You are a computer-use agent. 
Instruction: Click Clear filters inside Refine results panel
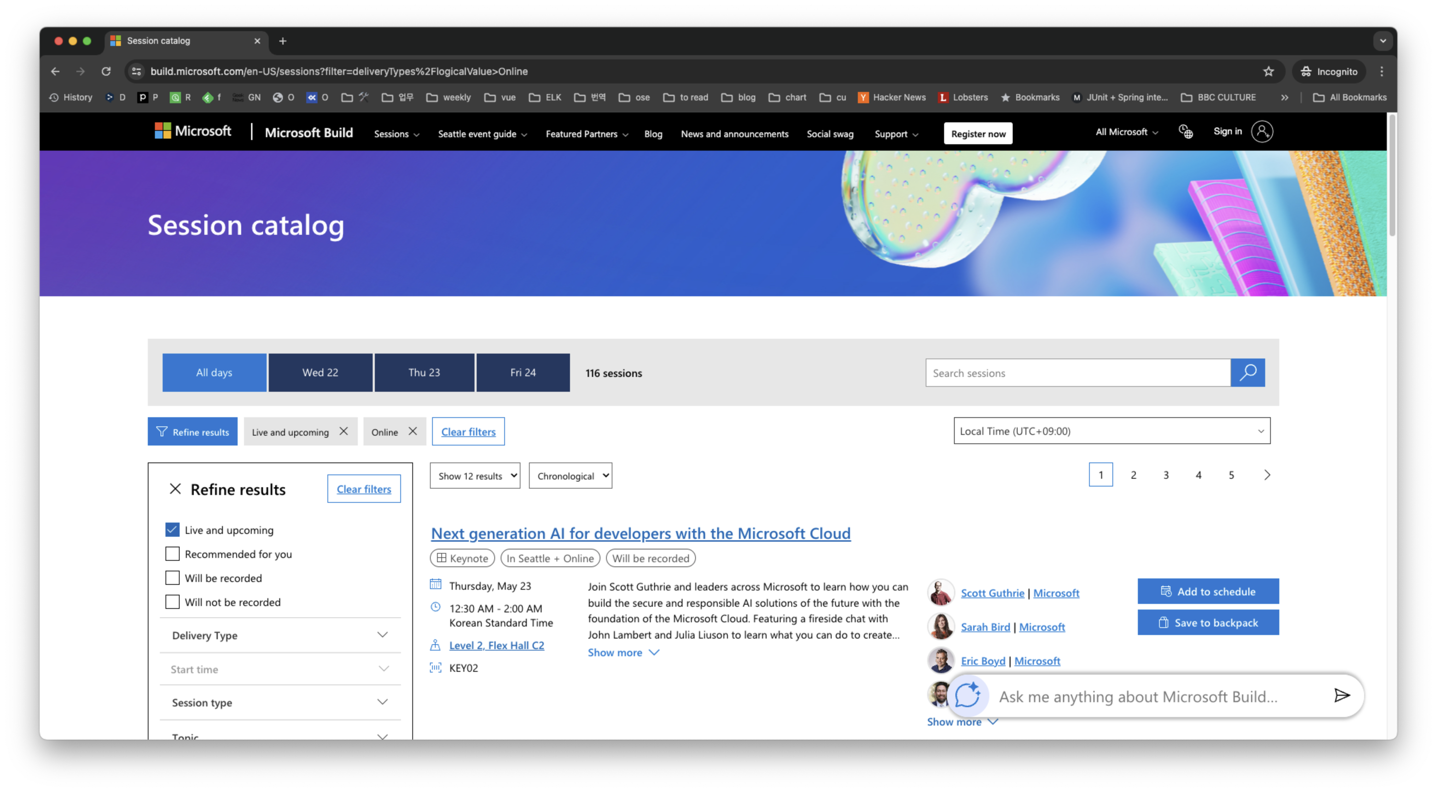[364, 489]
